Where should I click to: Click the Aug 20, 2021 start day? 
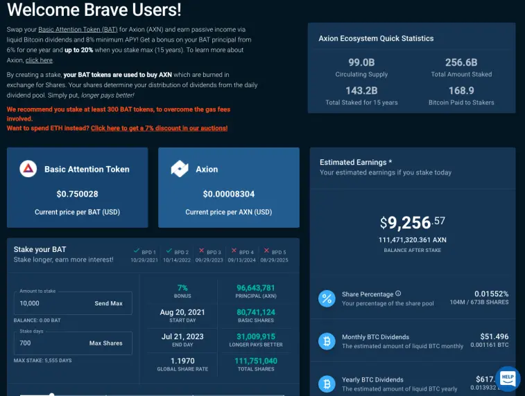tap(182, 312)
